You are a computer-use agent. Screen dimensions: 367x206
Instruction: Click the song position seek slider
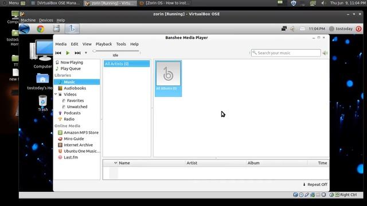(116, 51)
